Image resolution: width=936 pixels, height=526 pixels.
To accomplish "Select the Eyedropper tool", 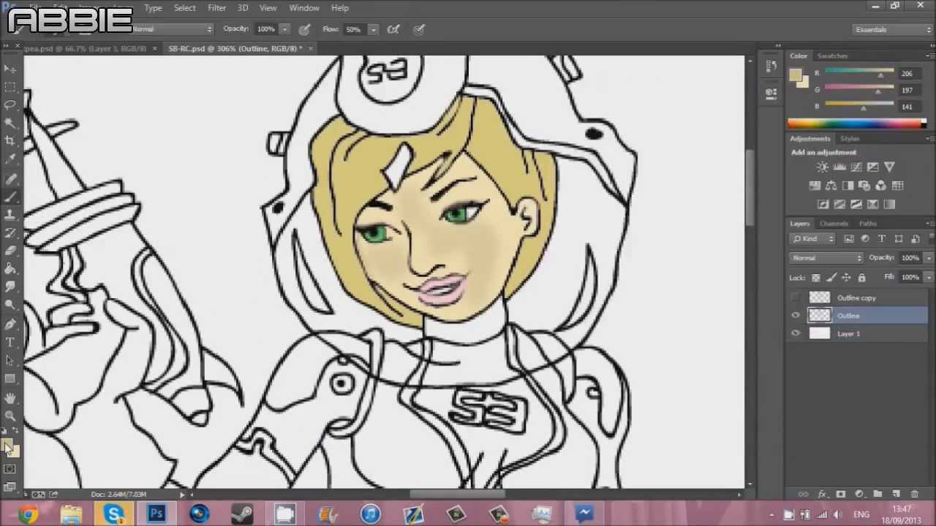I will click(10, 159).
